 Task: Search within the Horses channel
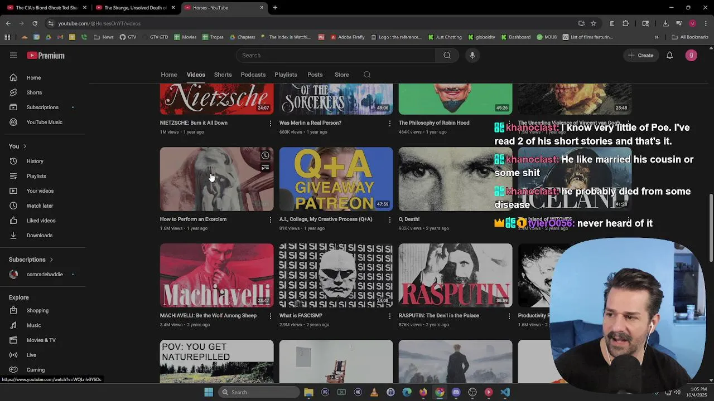click(x=366, y=75)
